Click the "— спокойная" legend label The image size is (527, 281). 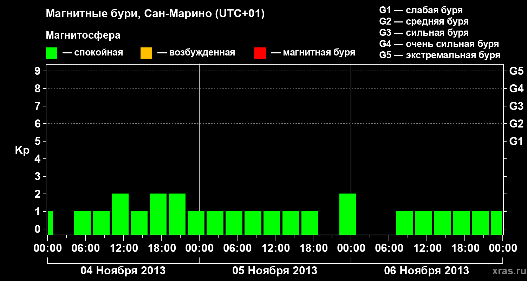click(93, 53)
